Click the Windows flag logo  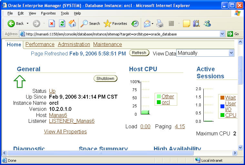(x=238, y=13)
